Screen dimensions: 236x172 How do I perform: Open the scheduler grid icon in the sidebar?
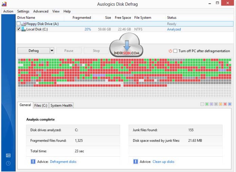(x=8, y=155)
